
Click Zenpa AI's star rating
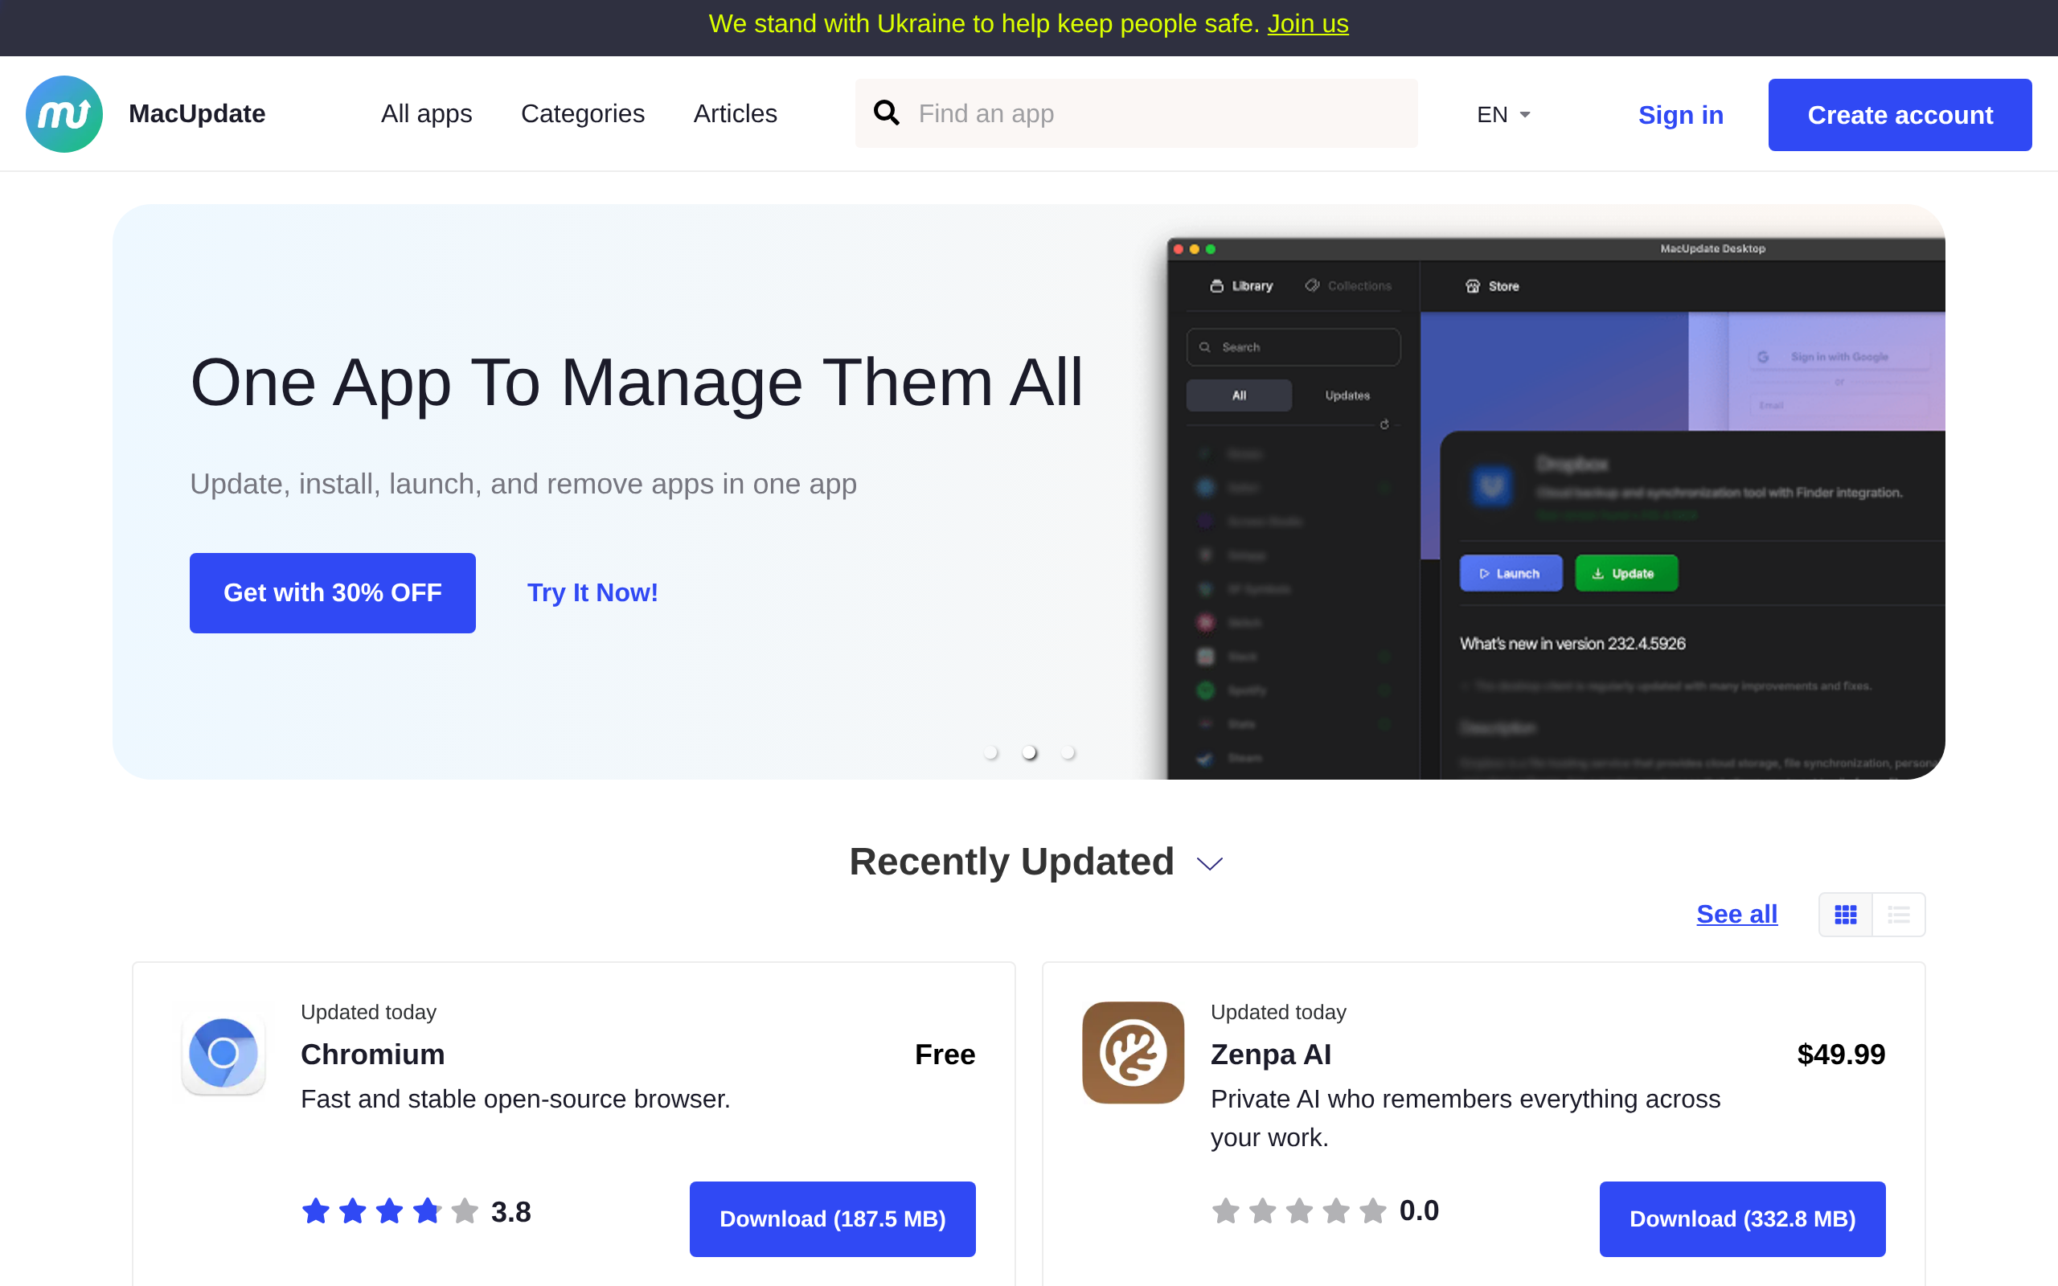[1299, 1210]
